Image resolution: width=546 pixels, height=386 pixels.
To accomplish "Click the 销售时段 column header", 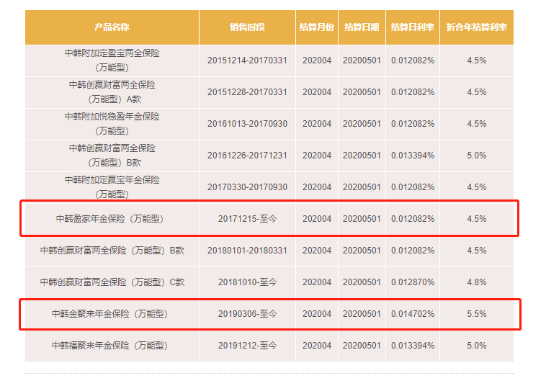I will click(247, 27).
